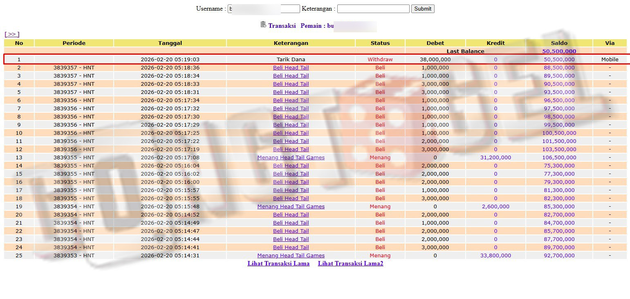Click the Tanggal column header
630x299 pixels.
tap(170, 43)
